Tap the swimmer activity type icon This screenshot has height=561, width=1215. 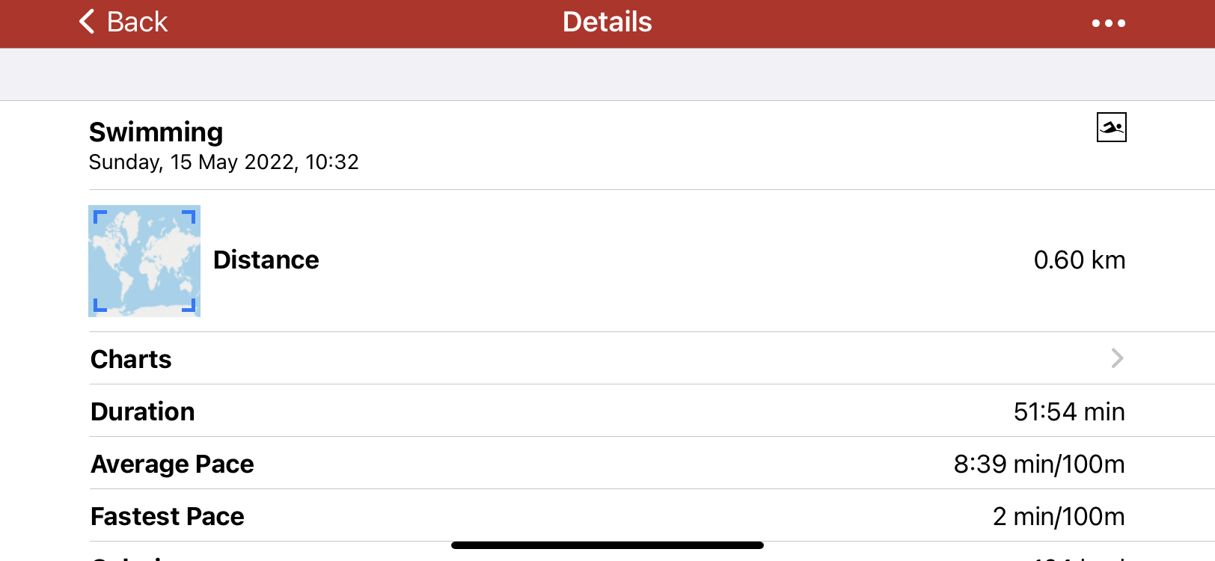(1111, 127)
